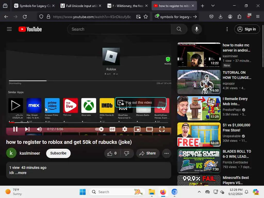Viewport: 264px width, 198px height.
Task: Enable theater mode
Action: 149,129
